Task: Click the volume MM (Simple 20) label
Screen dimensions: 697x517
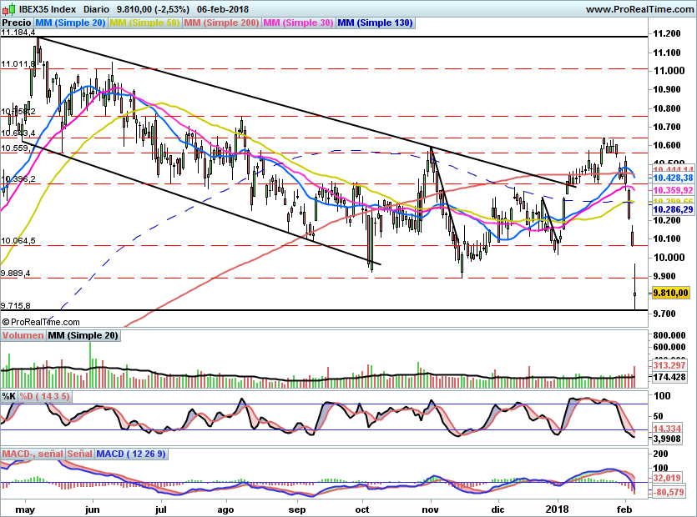Action: coord(83,336)
